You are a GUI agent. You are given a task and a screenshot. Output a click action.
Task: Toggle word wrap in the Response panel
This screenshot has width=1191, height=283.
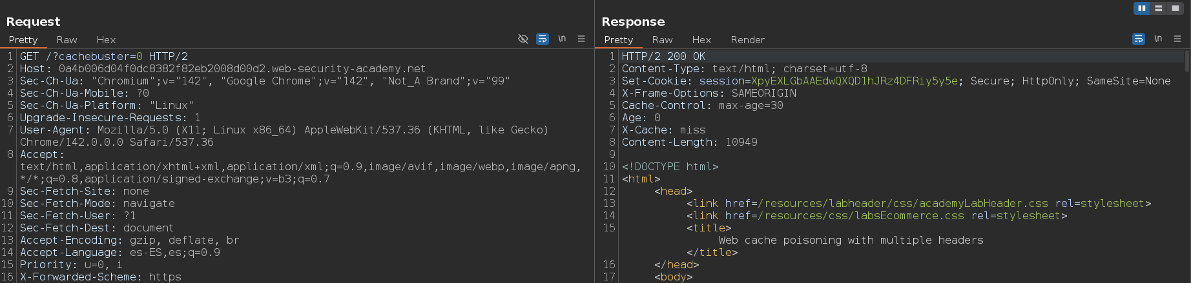click(1139, 39)
